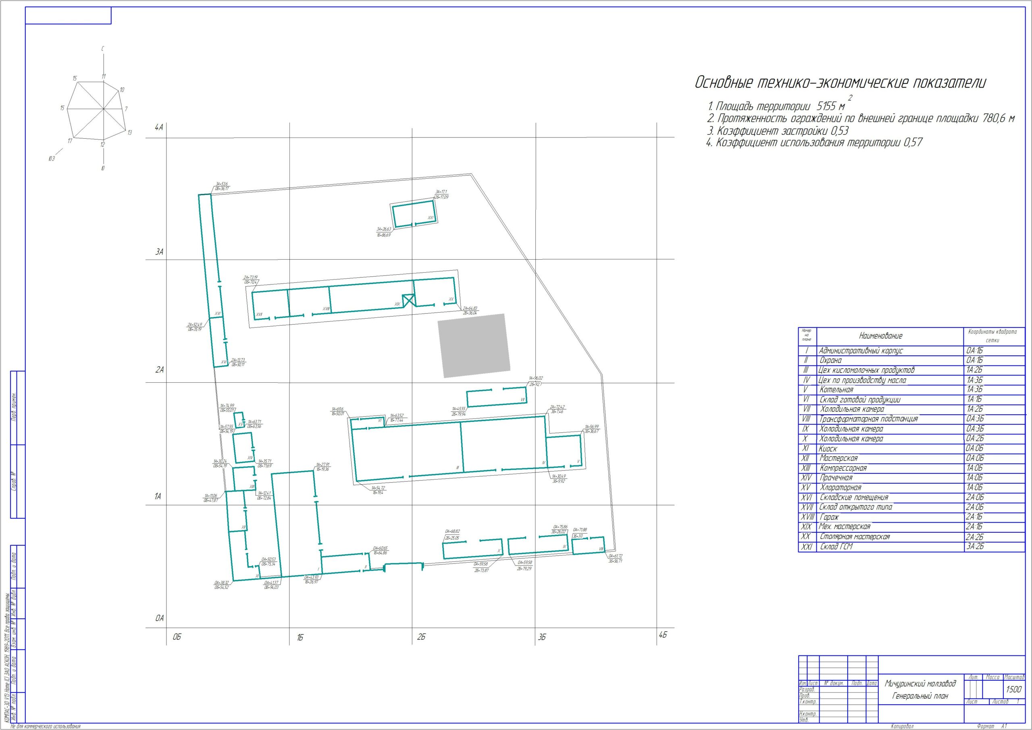Click building label 'XXI' on the plan
This screenshot has height=730, width=1032.
pos(430,218)
